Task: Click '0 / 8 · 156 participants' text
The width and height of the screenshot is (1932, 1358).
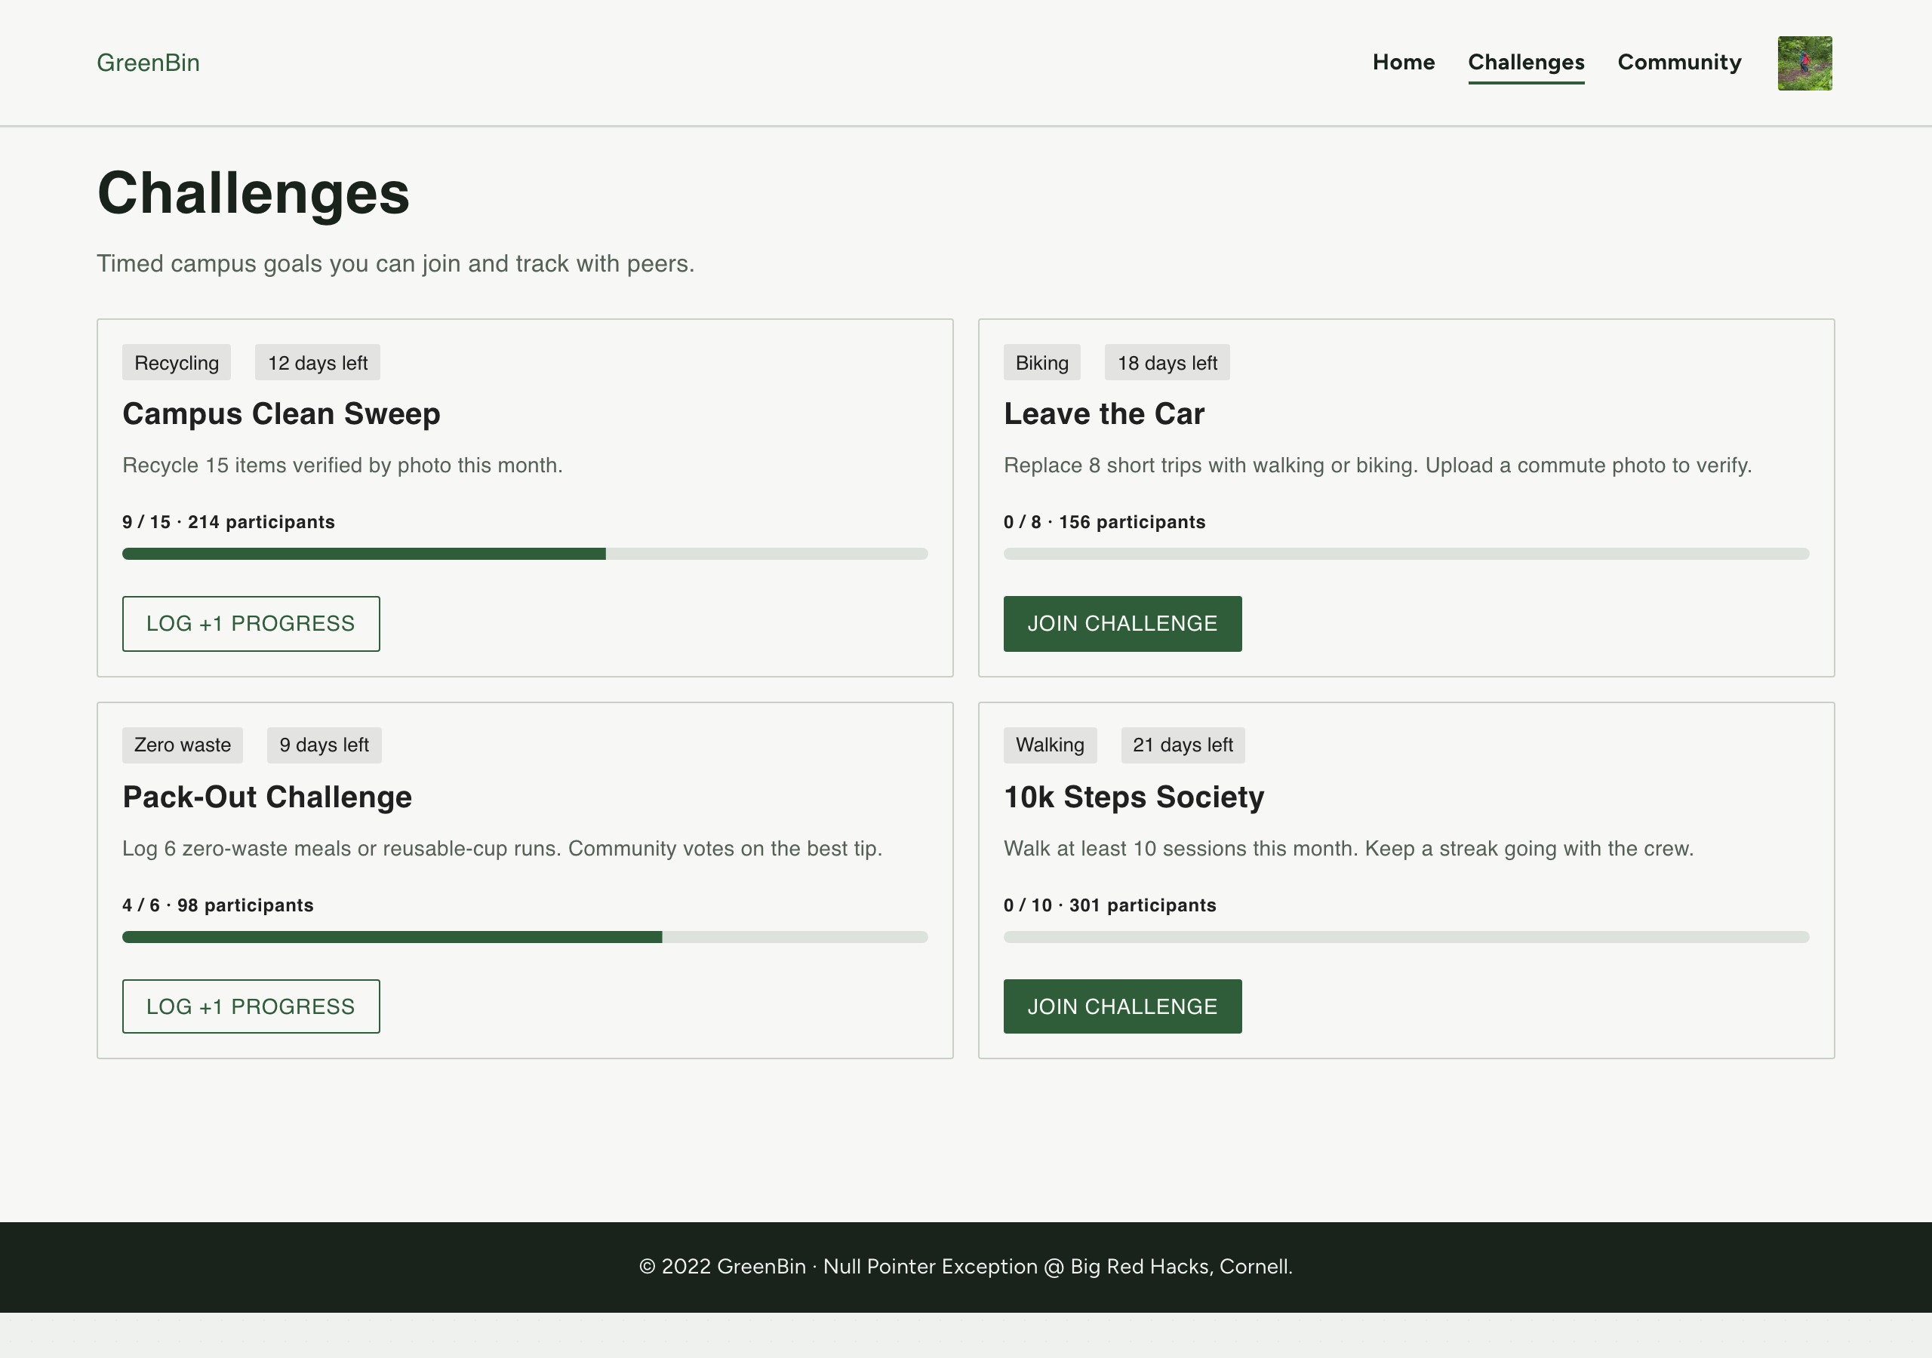Action: click(x=1104, y=521)
